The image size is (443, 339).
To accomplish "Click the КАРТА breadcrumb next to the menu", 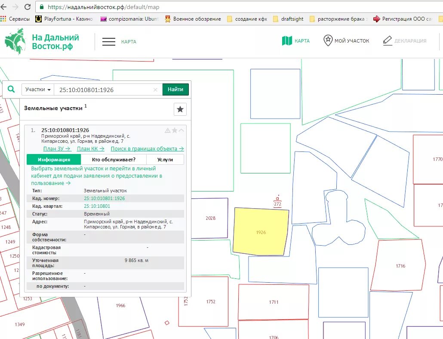I will click(129, 42).
